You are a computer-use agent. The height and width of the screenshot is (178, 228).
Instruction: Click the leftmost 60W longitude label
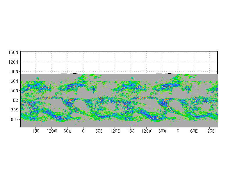(67, 131)
